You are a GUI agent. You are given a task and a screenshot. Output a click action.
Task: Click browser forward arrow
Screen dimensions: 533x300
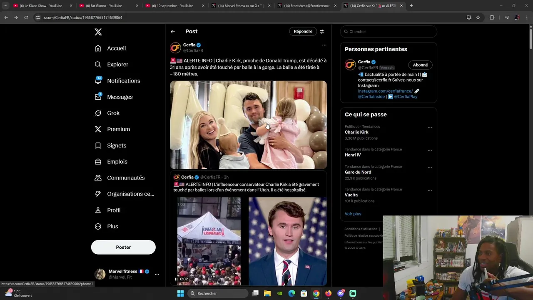click(16, 17)
